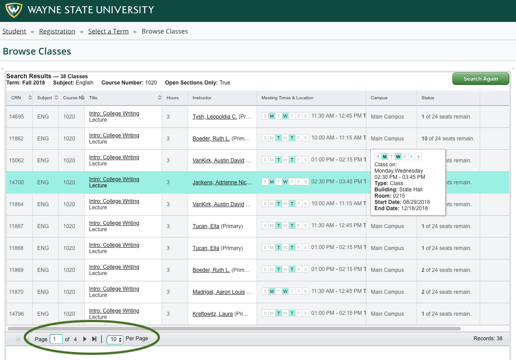Open Intro: College Writing for CRN 11867
The width and height of the screenshot is (516, 360).
[114, 223]
